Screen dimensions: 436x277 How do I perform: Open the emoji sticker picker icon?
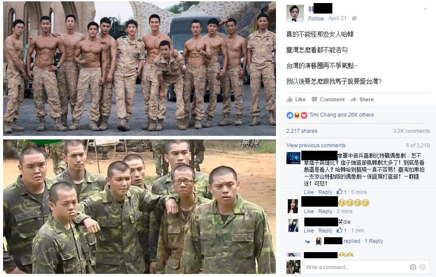422,267
